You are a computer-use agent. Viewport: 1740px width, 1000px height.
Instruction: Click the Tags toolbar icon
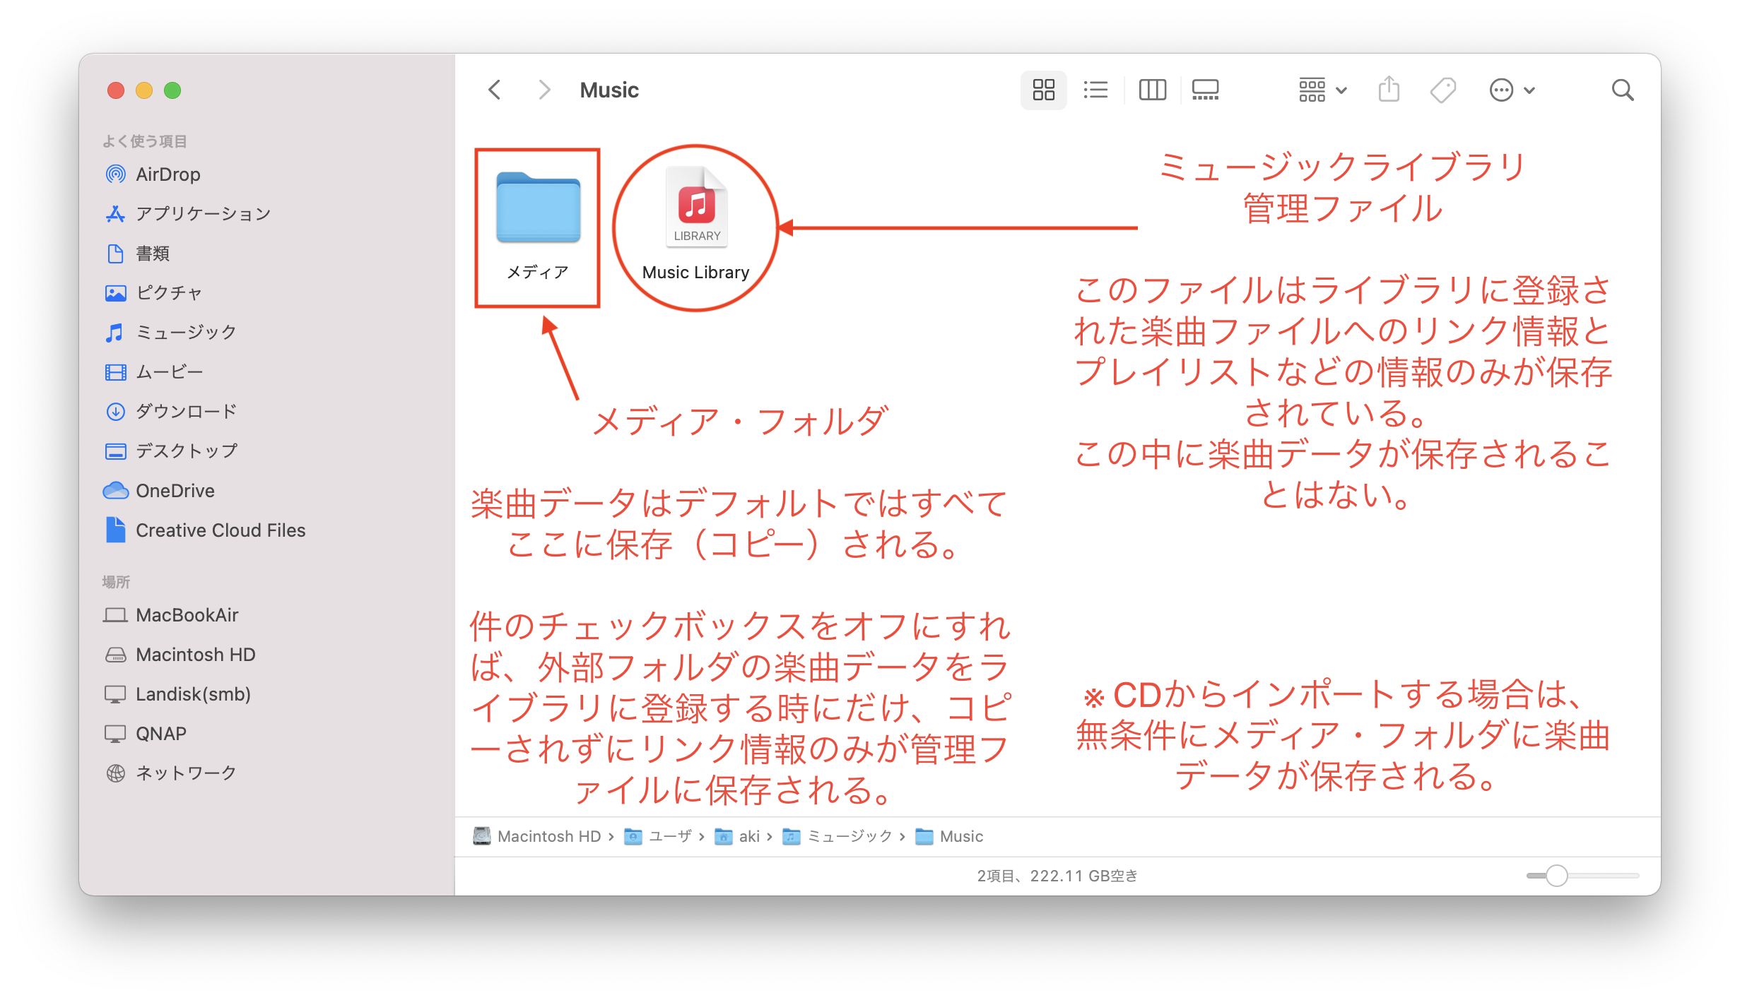[1442, 90]
